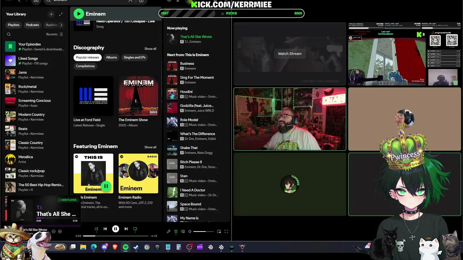This screenshot has width=463, height=260.
Task: Filter library by Podcasts
Action: [x=33, y=25]
